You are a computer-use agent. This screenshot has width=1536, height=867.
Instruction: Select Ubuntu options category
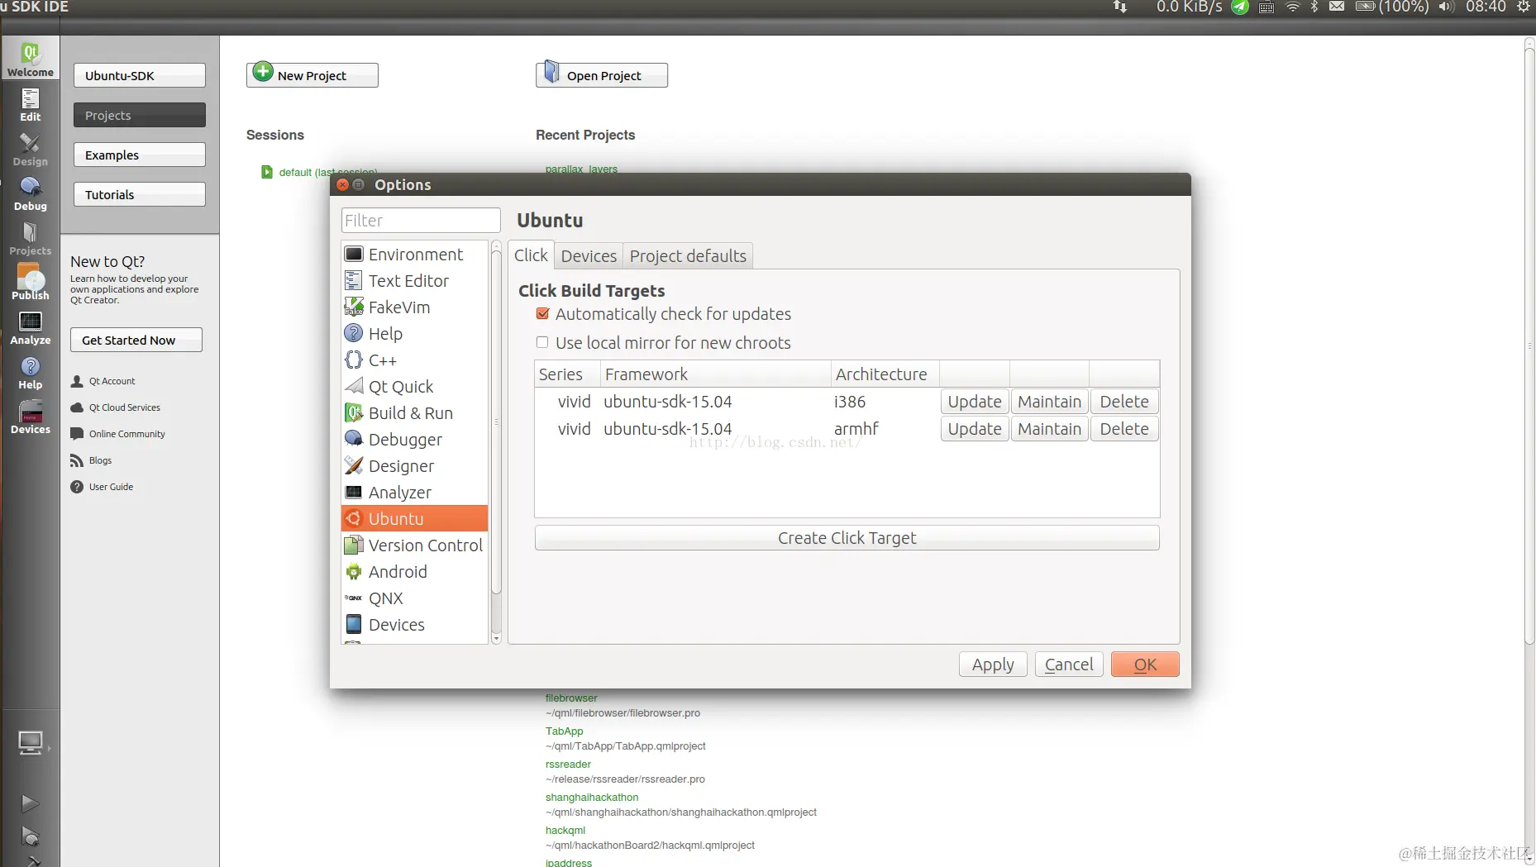(x=414, y=519)
